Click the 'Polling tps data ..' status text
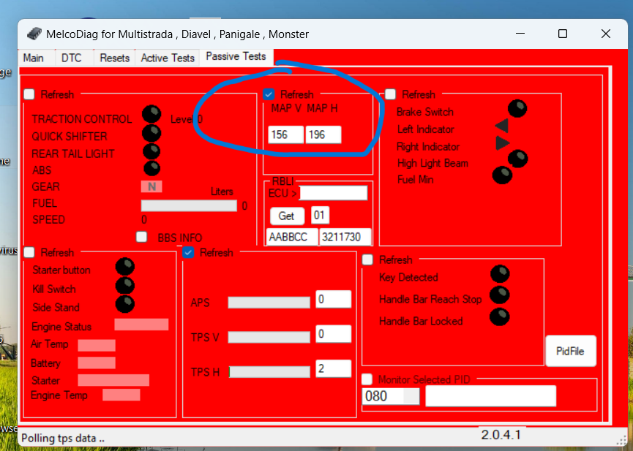Image resolution: width=633 pixels, height=451 pixels. (x=63, y=438)
